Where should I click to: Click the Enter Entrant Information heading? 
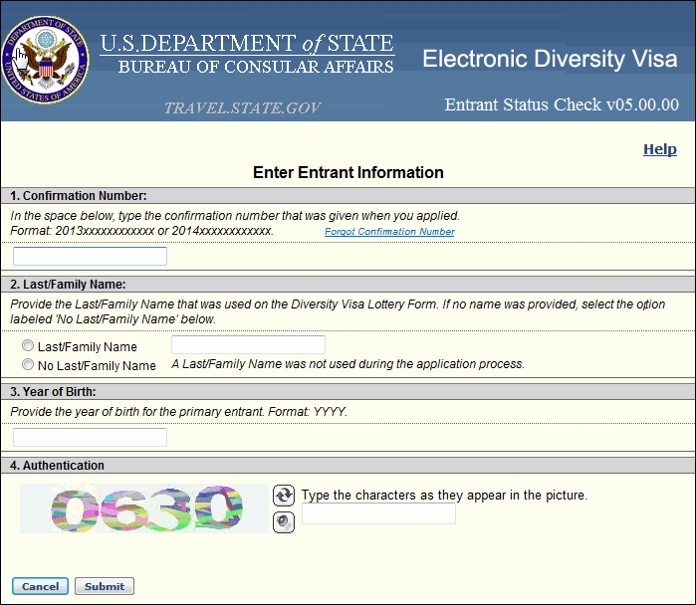point(348,172)
